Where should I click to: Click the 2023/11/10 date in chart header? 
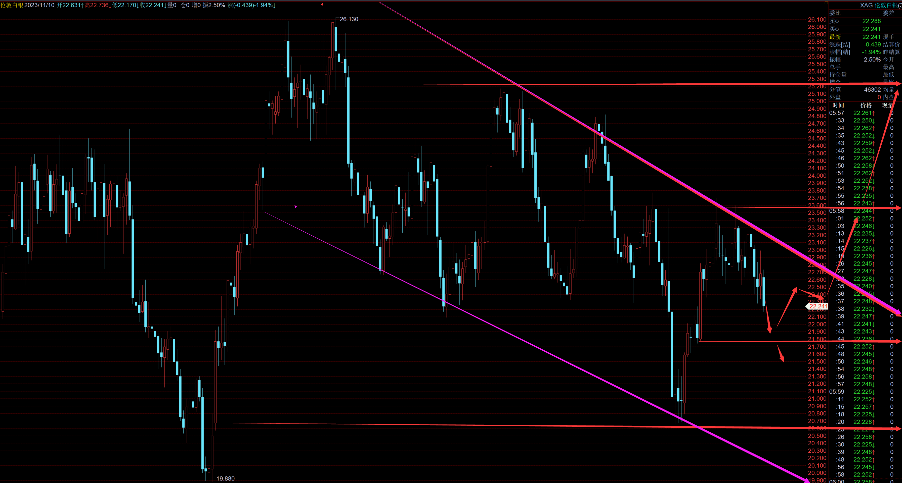(39, 5)
